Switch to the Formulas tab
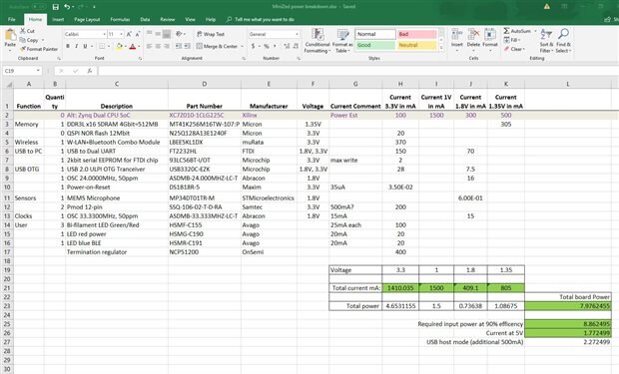The image size is (619, 374). [x=120, y=19]
